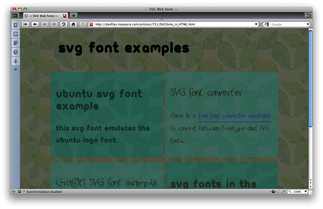The height and width of the screenshot is (209, 323).
Task: Click the 'SVG font converter' heading
Action: (206, 93)
